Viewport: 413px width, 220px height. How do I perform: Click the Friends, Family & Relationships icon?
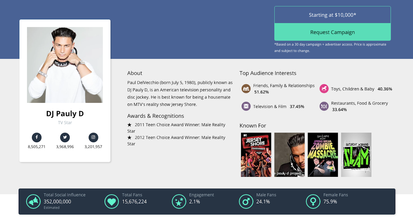[246, 88]
